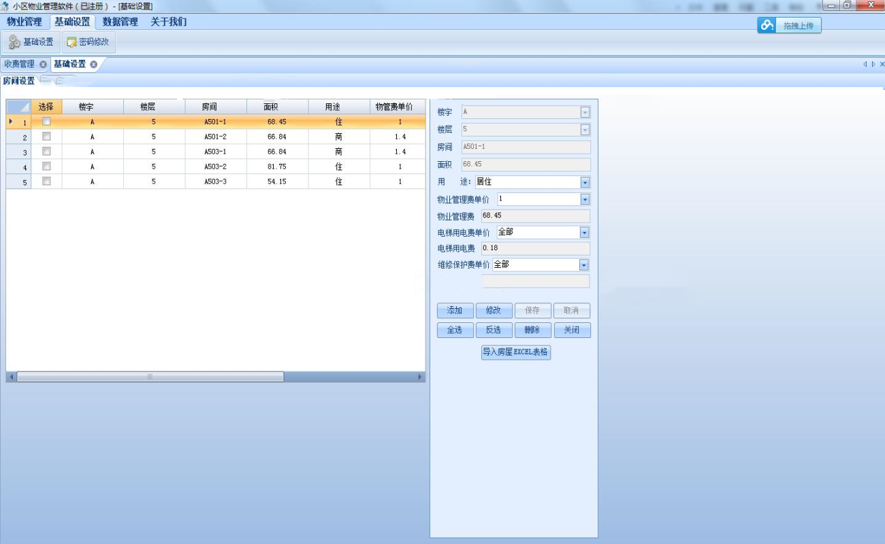Image resolution: width=885 pixels, height=544 pixels.
Task: Expand the 电梯用电费单价 dropdown
Action: pos(584,233)
